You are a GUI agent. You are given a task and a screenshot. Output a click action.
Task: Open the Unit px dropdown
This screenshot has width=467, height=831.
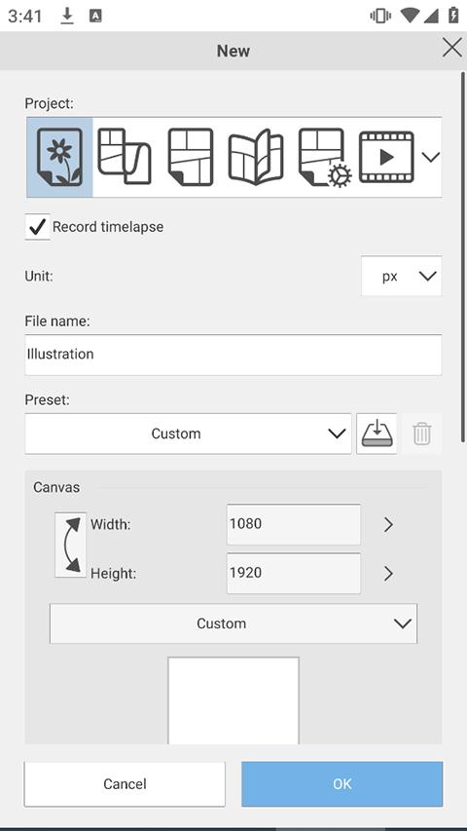click(402, 276)
